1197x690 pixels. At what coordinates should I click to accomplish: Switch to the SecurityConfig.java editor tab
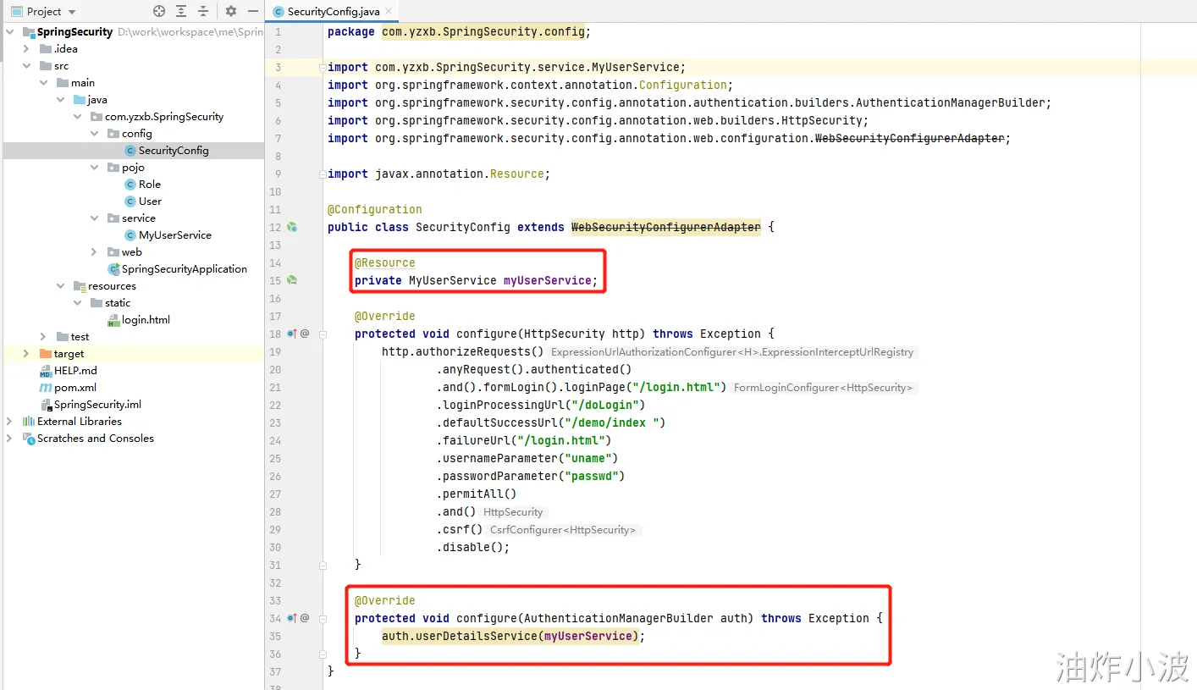(333, 12)
